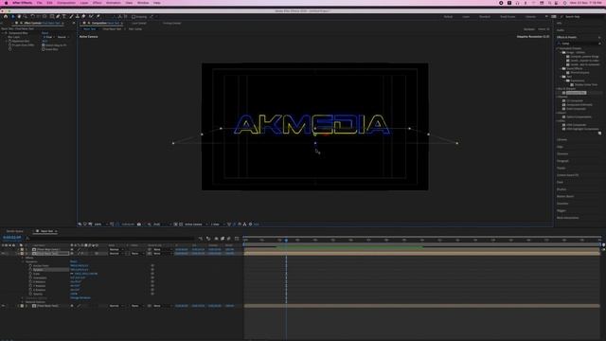Open the Mask Interpolation panel
Screen dimensions: 606x341
tap(567, 218)
